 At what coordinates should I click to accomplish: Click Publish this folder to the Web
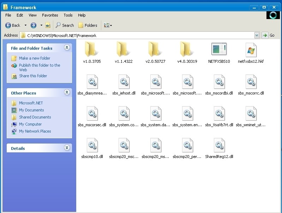tap(40, 65)
